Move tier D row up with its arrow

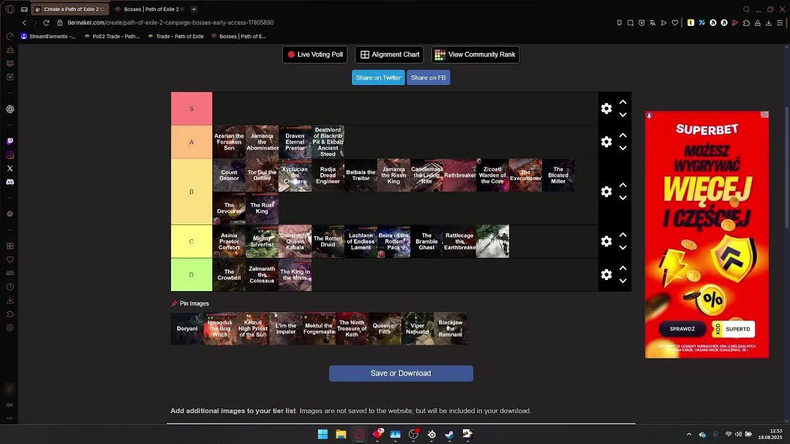[x=623, y=268]
